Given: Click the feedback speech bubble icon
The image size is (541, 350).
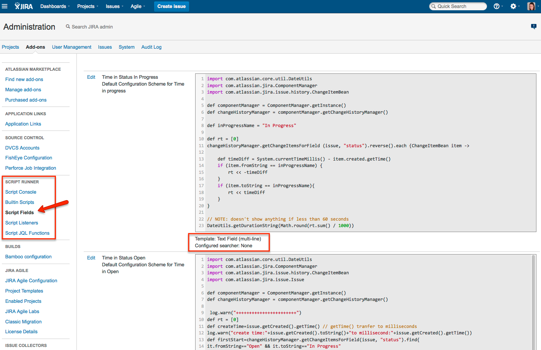Looking at the screenshot, I should click(x=533, y=26).
